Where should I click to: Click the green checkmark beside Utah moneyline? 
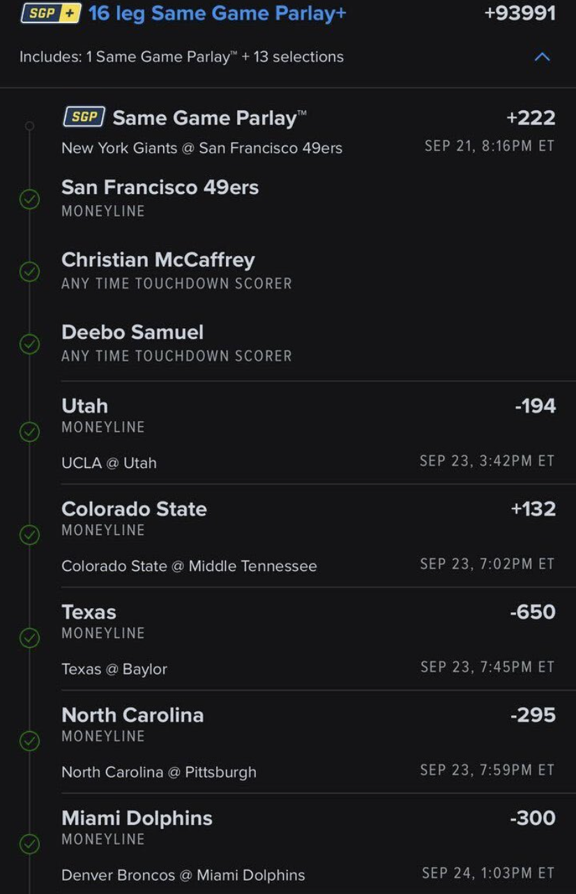click(x=29, y=432)
